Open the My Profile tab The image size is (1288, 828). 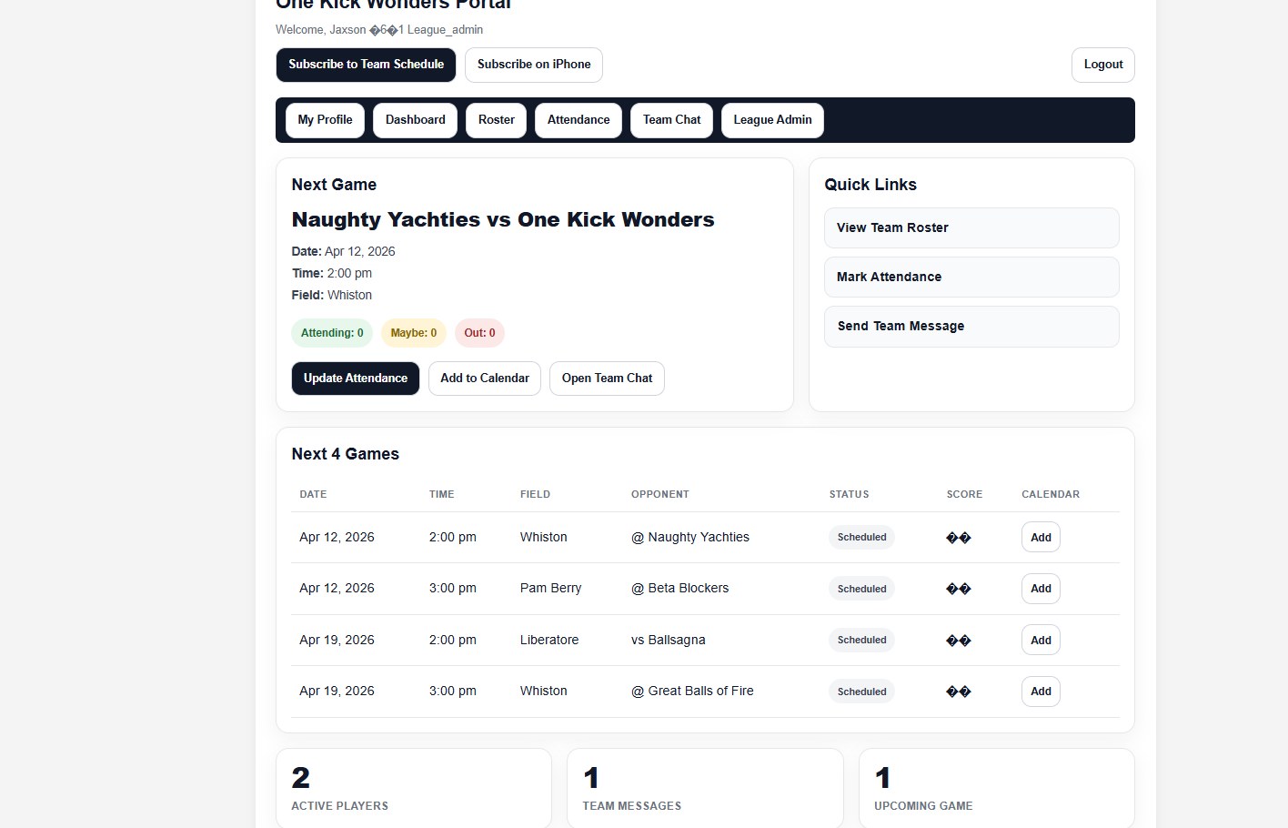(325, 120)
